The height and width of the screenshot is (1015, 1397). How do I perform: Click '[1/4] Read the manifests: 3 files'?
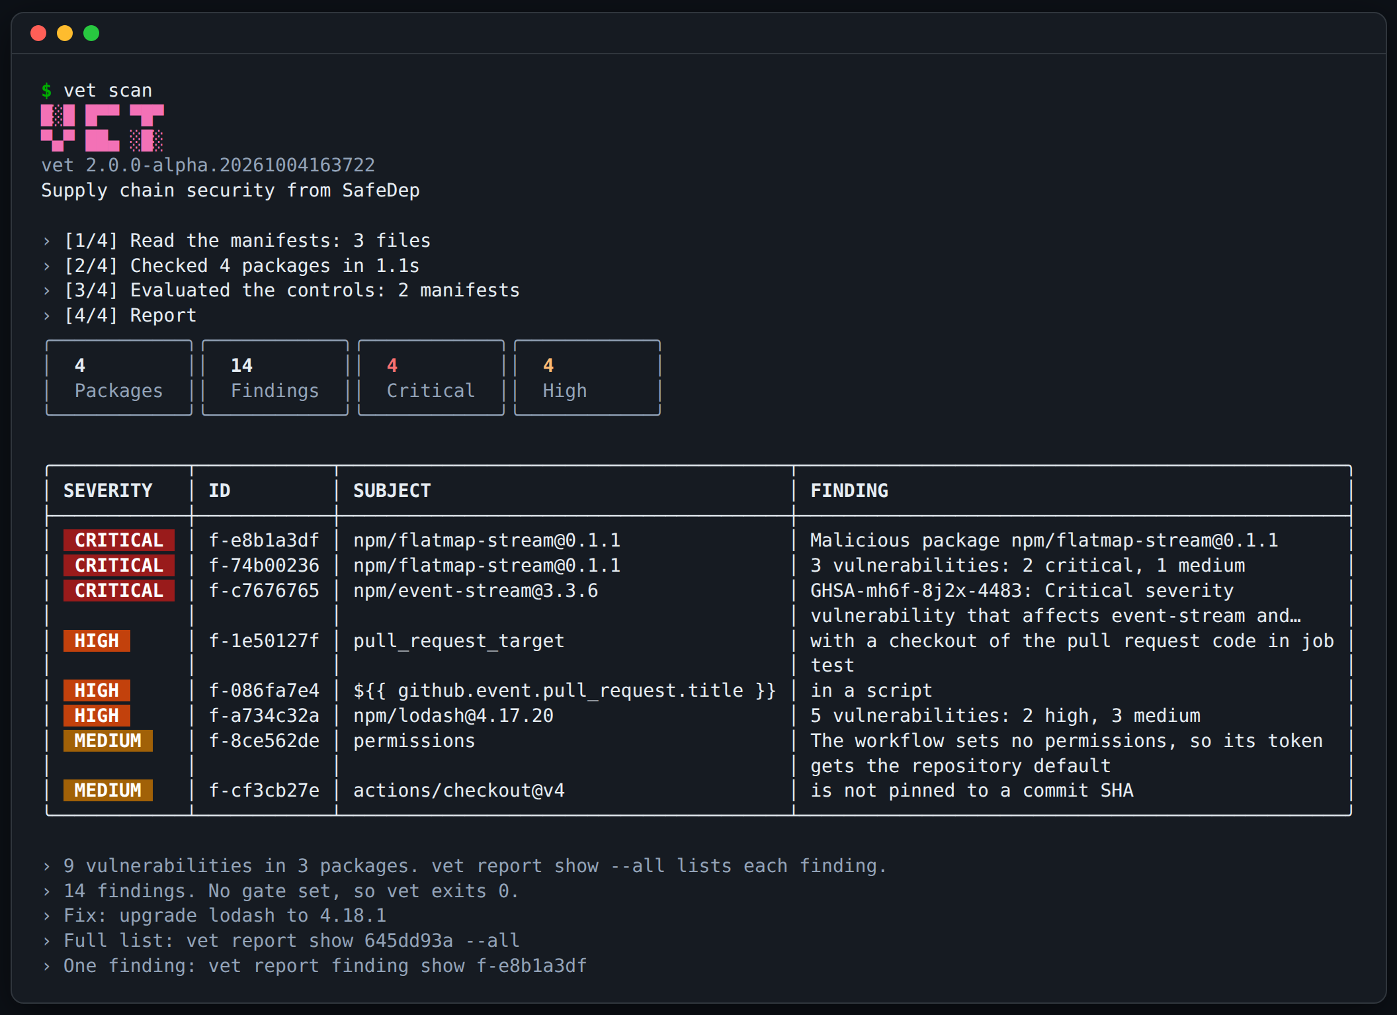point(247,240)
